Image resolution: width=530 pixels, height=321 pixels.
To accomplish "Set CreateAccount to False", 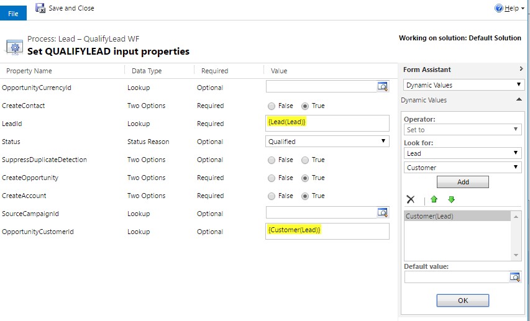I will 272,196.
